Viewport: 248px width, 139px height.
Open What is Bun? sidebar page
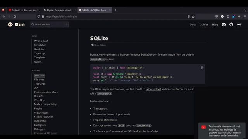point(41,41)
